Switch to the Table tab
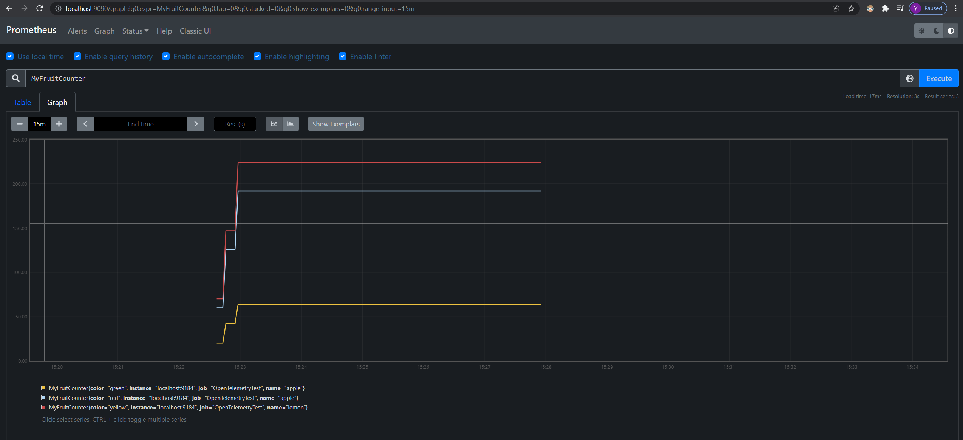The height and width of the screenshot is (440, 963). pos(22,102)
